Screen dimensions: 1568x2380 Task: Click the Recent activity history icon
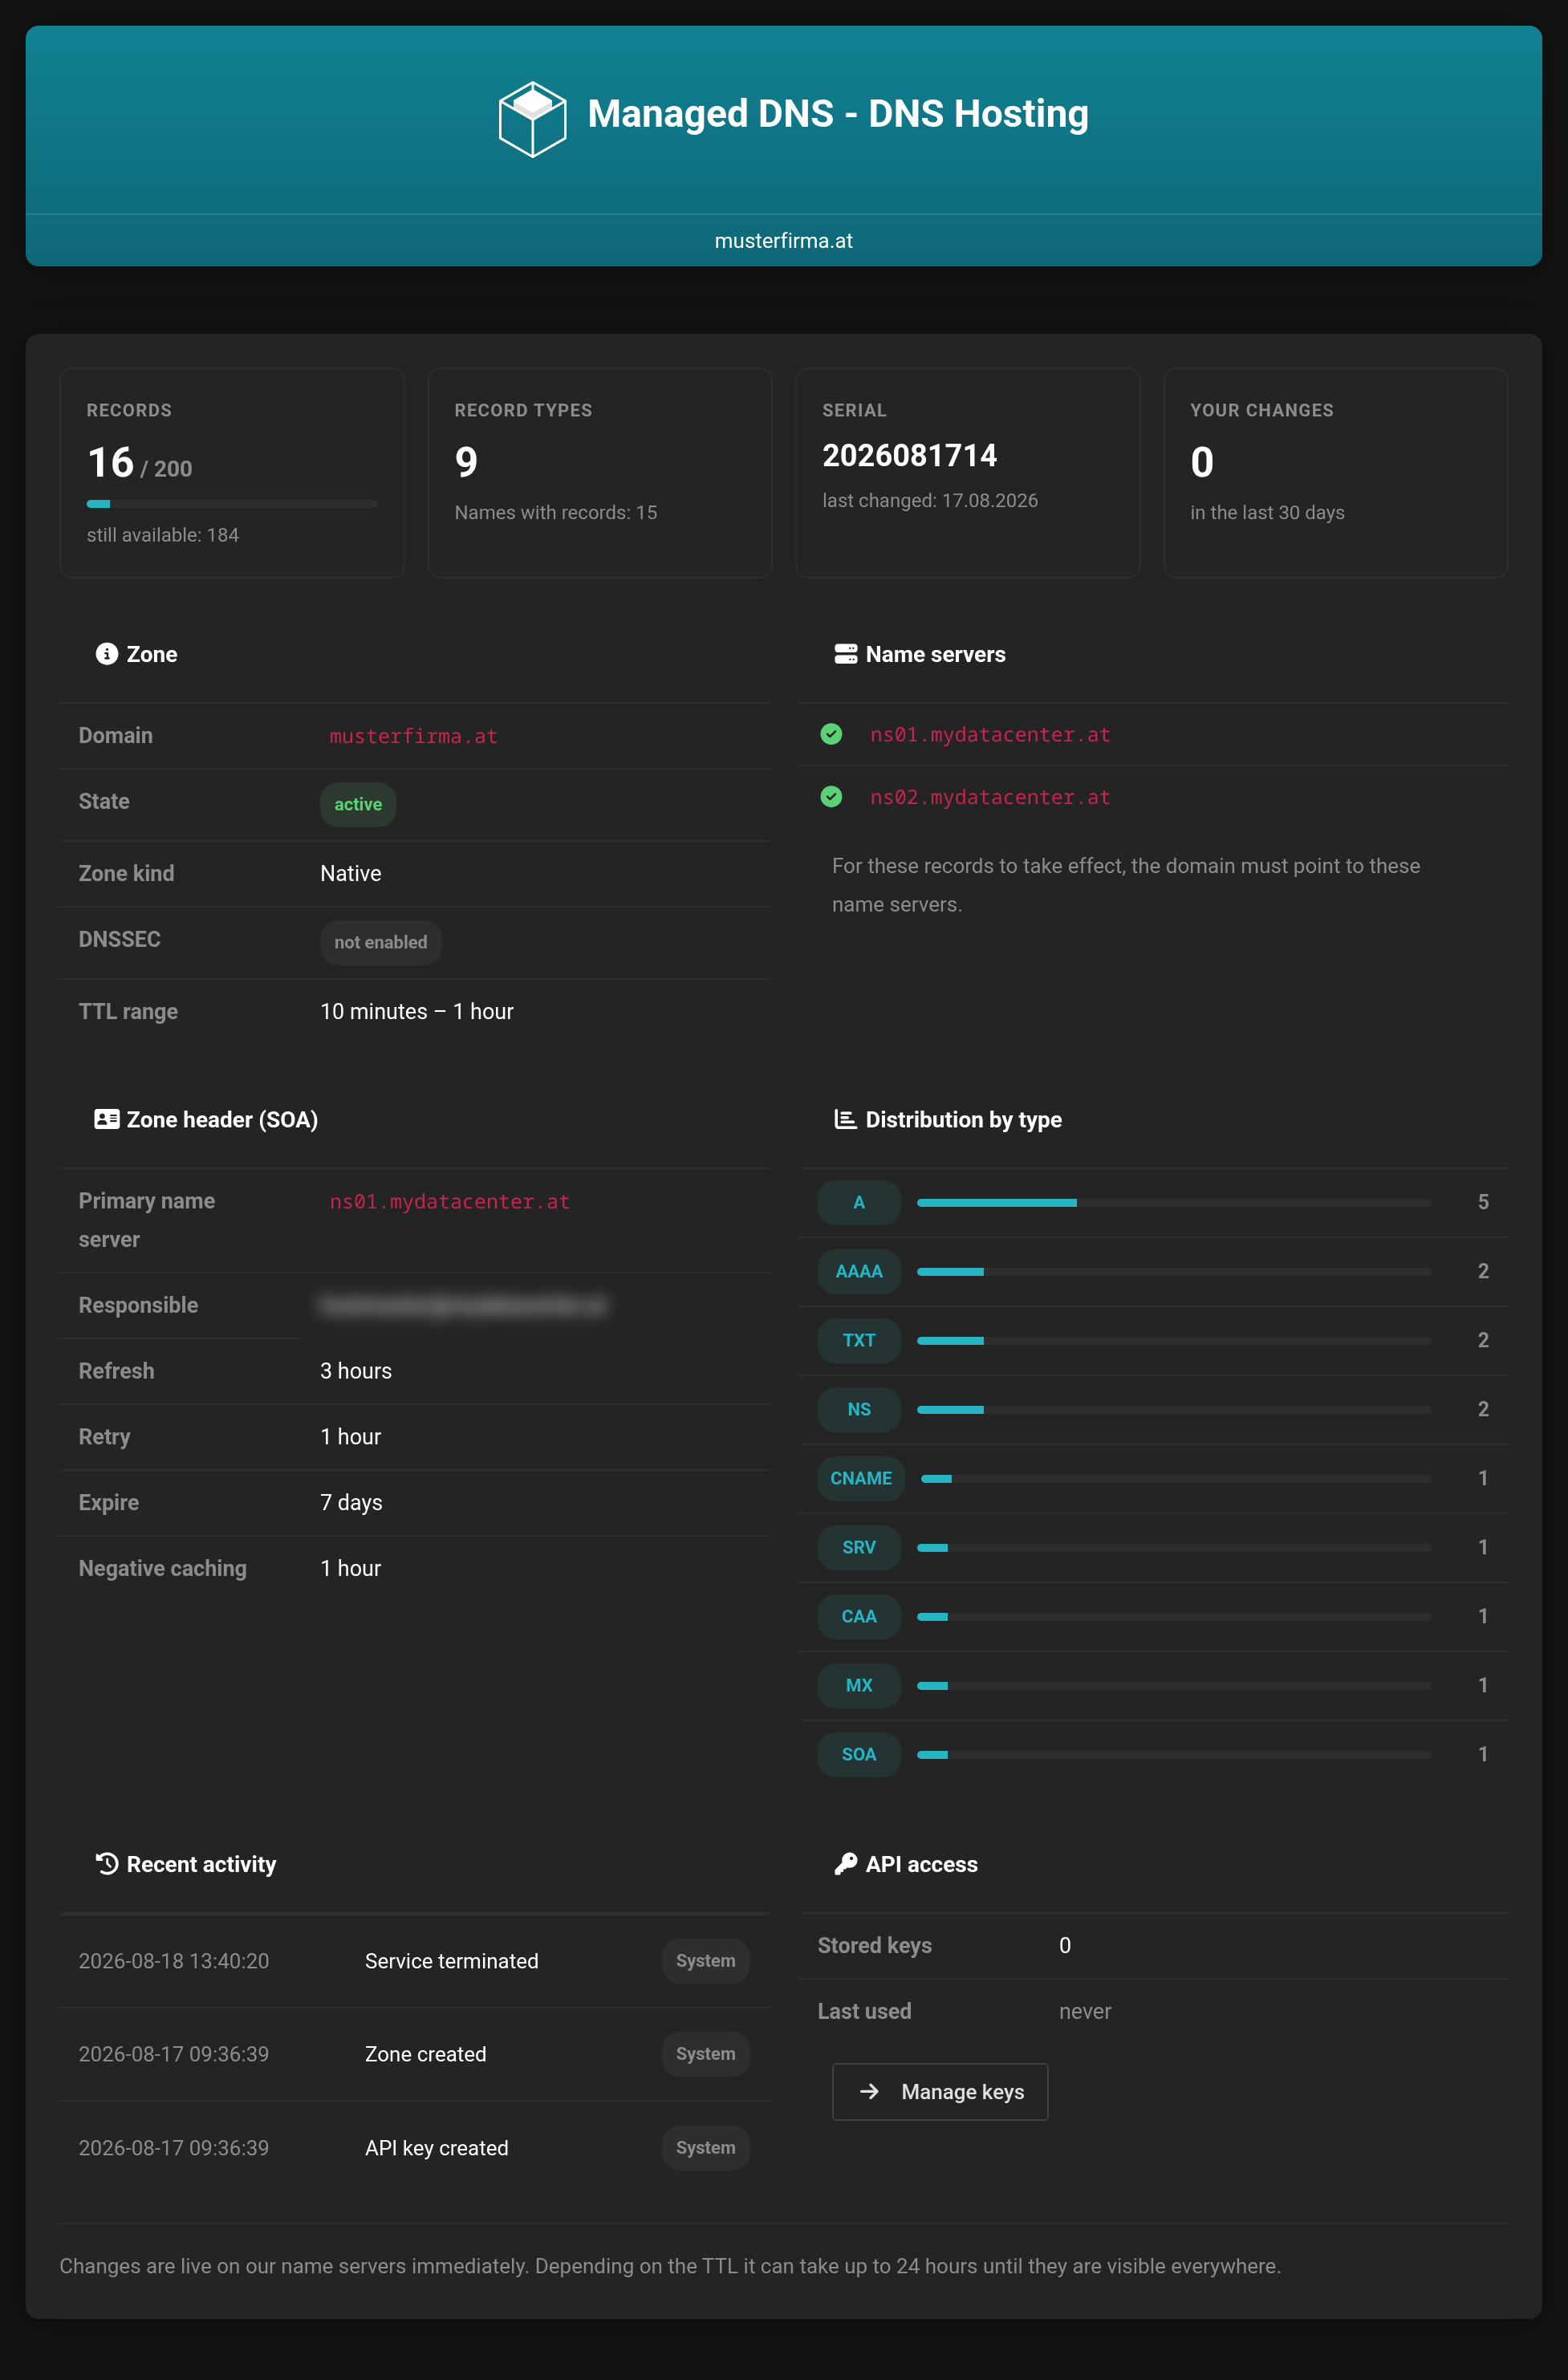pos(107,1864)
